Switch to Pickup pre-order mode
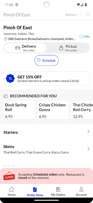Image resolution: width=93 pixels, height=203 pixels. point(68,48)
